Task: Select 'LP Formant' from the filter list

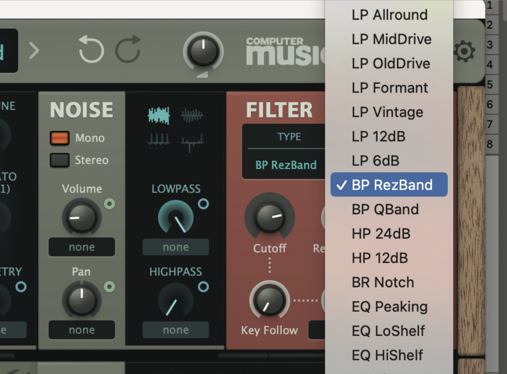Action: click(x=389, y=87)
